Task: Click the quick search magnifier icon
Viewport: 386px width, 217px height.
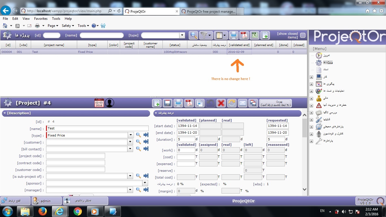Action: pos(193,35)
